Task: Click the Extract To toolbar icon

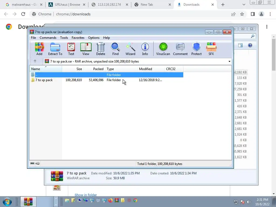Action: coord(55,49)
